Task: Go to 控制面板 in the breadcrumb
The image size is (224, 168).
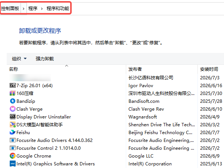Action: click(10, 9)
